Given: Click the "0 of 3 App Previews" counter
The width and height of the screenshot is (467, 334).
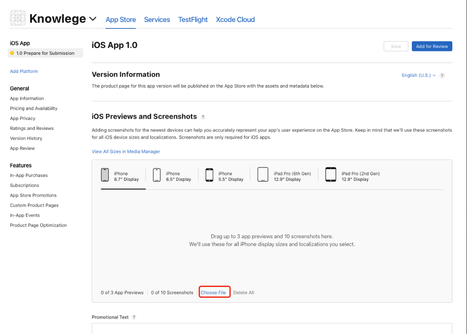Looking at the screenshot, I should pos(122,293).
